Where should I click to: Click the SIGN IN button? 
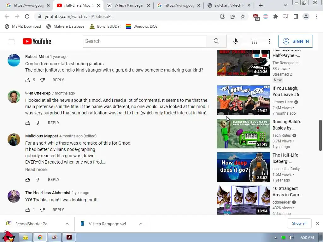click(x=296, y=41)
